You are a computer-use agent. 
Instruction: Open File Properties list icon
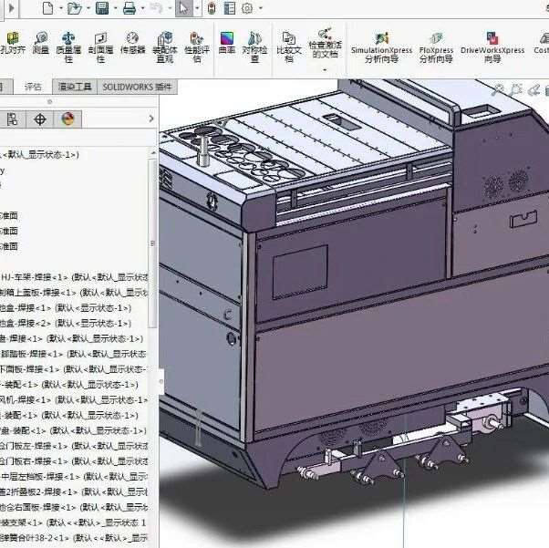click(229, 8)
